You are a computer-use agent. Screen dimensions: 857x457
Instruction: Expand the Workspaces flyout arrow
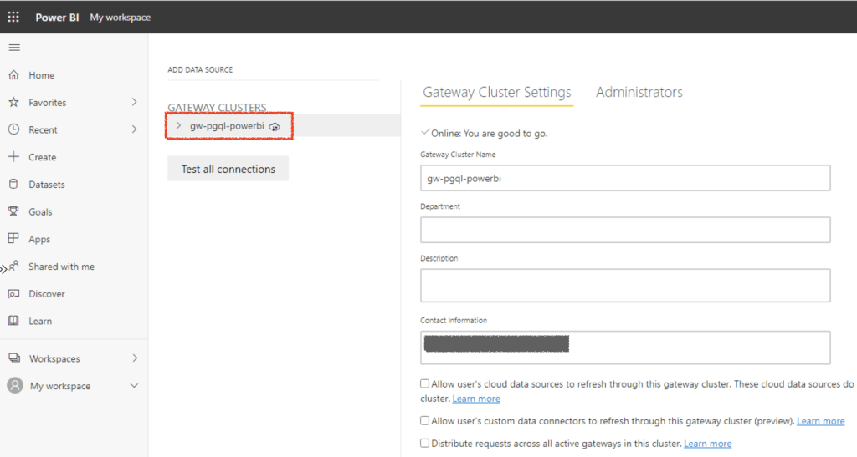(x=134, y=358)
